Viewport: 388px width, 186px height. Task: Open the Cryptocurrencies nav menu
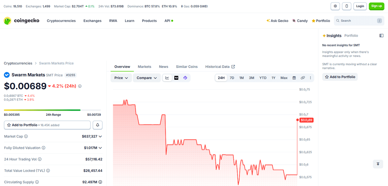point(61,21)
